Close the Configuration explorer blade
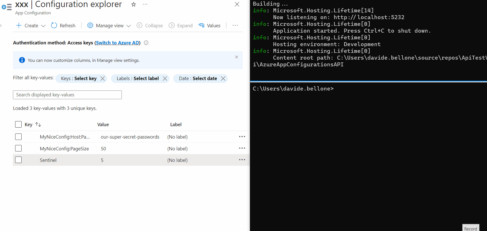The image size is (487, 231). [x=237, y=4]
